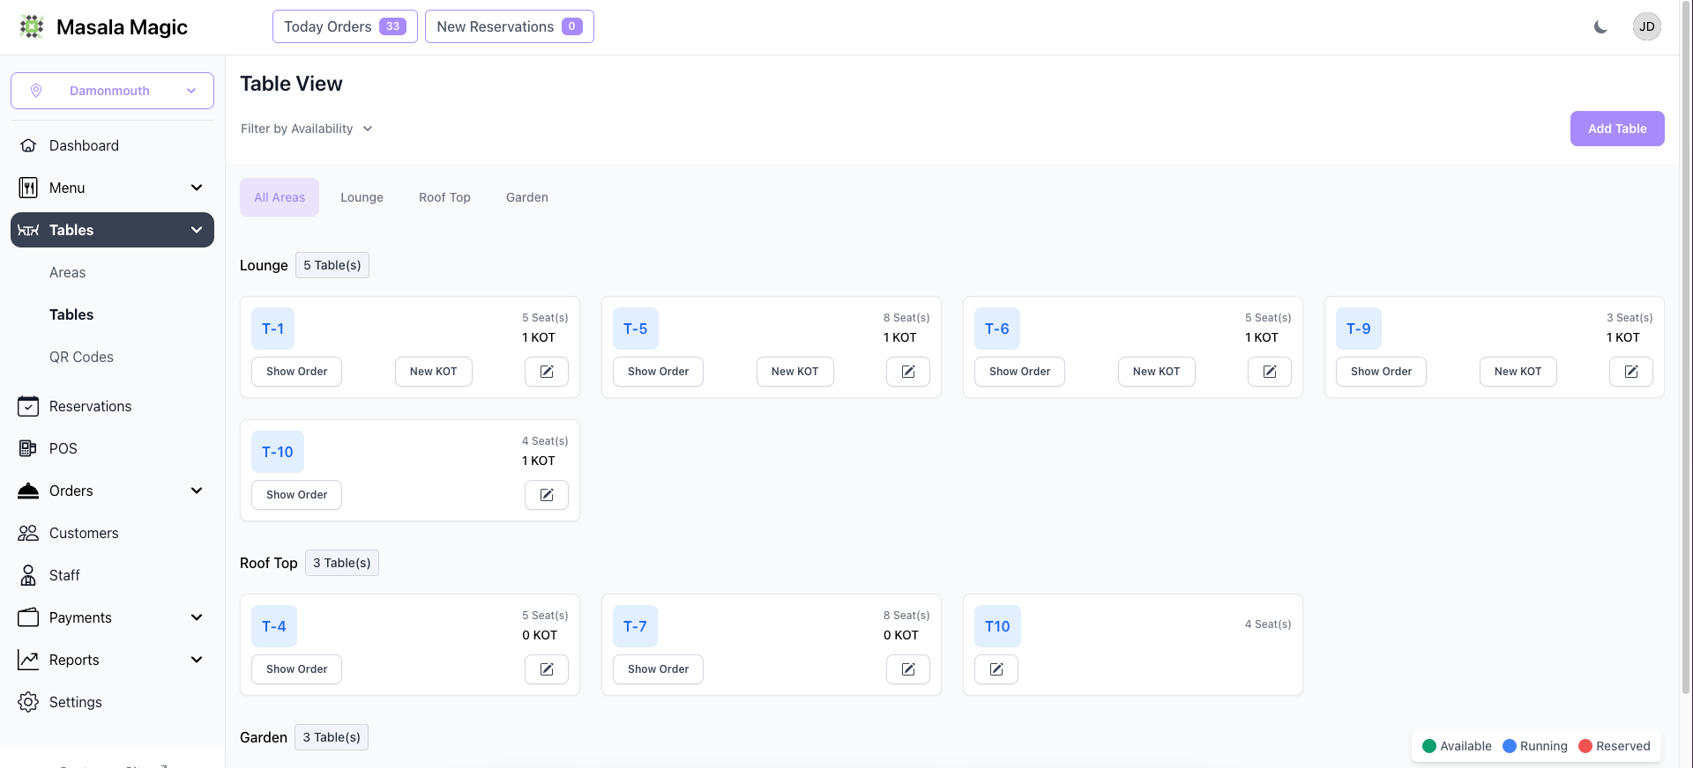Screen dimensions: 1693x768
Task: Click the T-7 table badge
Action: [x=635, y=626]
